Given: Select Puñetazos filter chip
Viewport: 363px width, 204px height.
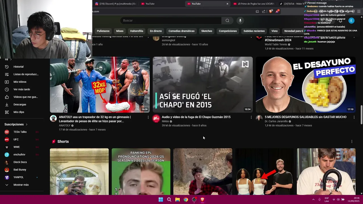Looking at the screenshot, I should click(103, 31).
